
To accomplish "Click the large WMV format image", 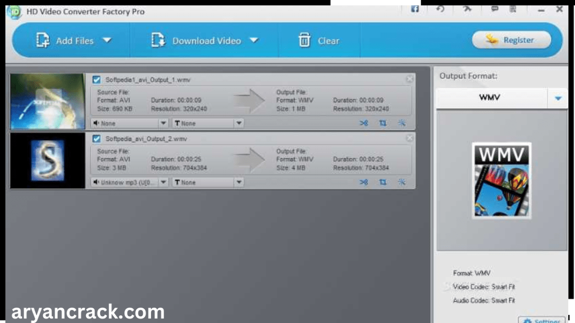I will point(501,180).
